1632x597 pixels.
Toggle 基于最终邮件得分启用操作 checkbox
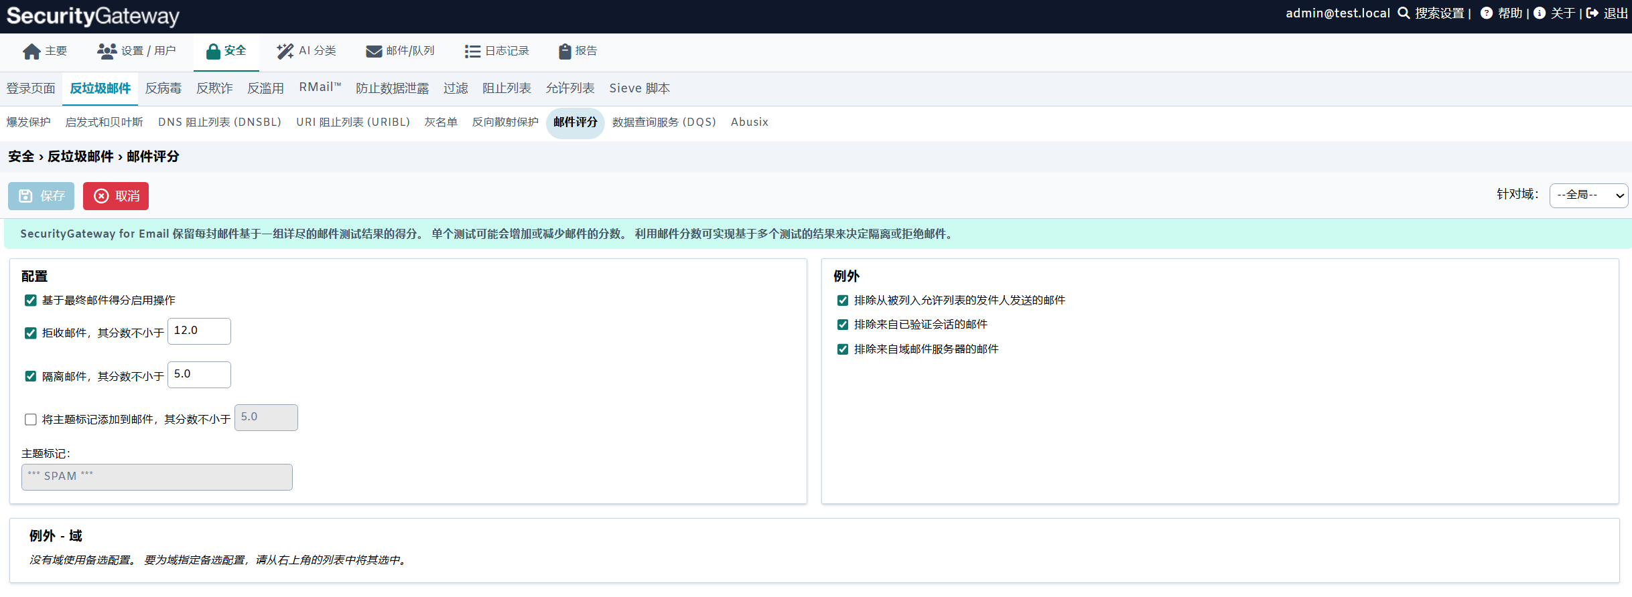click(30, 301)
